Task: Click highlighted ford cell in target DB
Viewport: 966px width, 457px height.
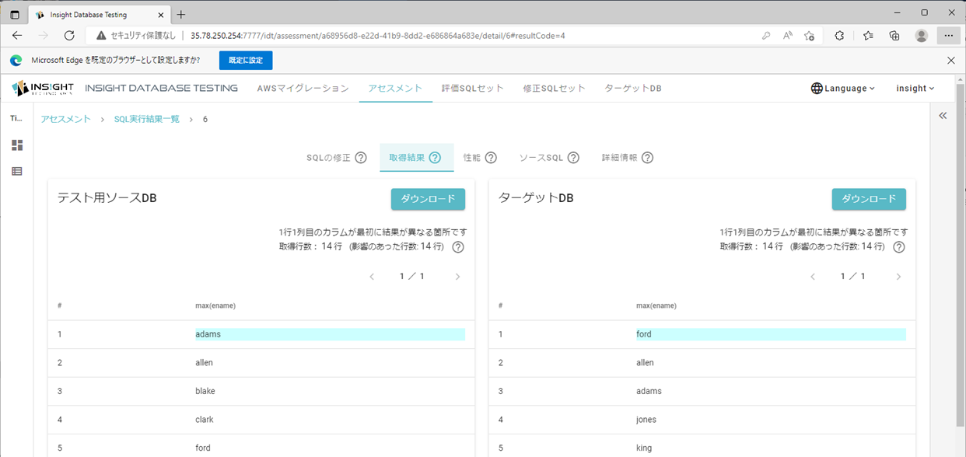Action: (771, 334)
